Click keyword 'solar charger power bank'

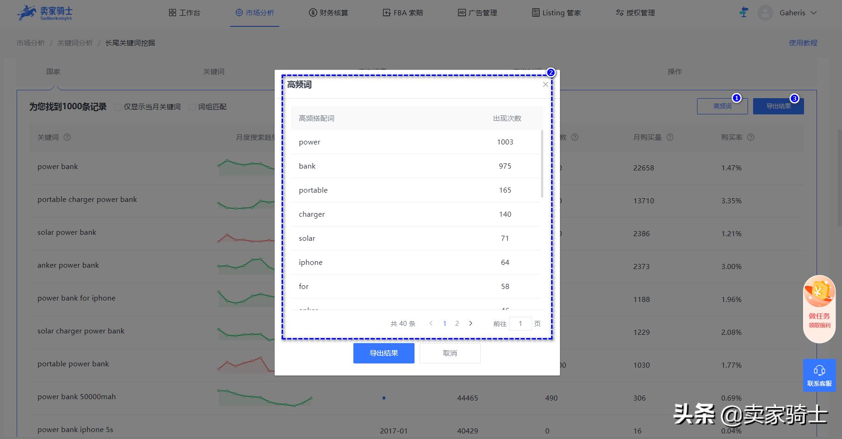[x=81, y=331]
